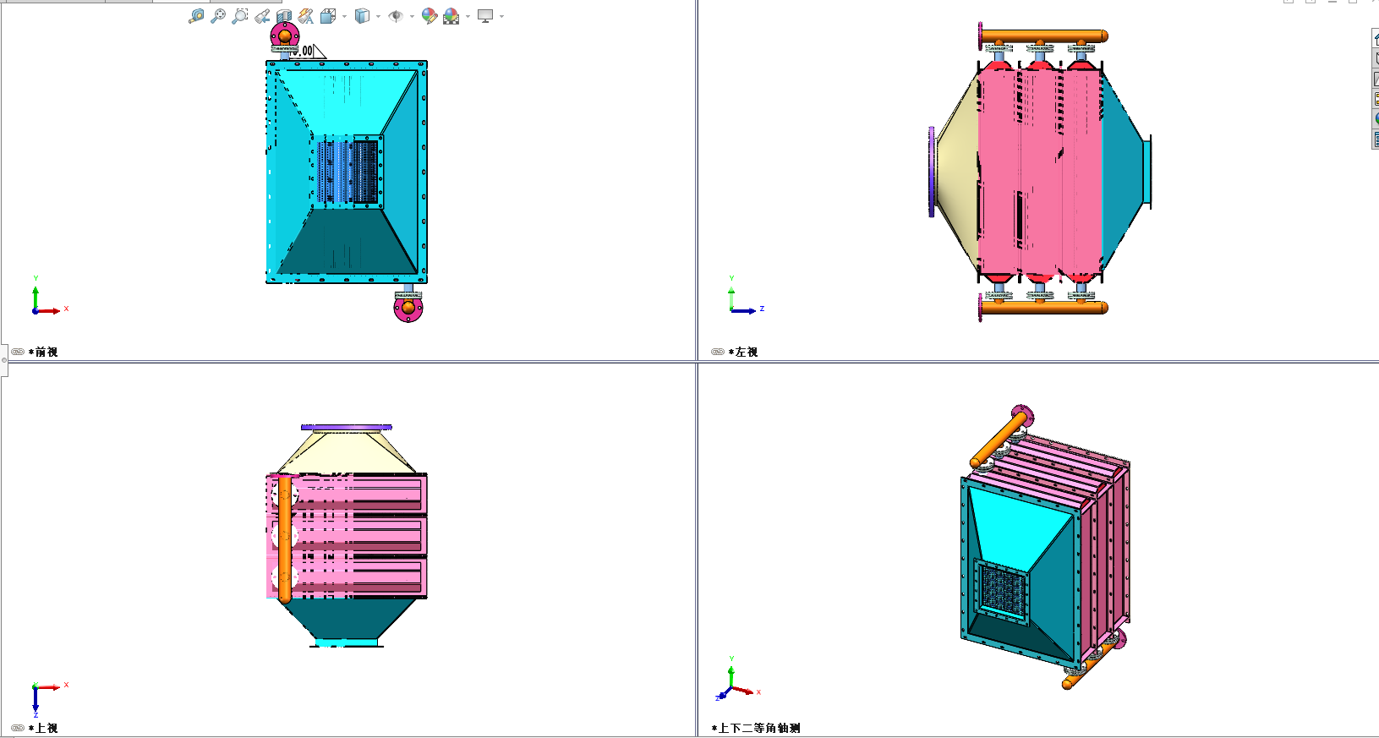Click the Edit Appearance color ball icon

pos(430,16)
